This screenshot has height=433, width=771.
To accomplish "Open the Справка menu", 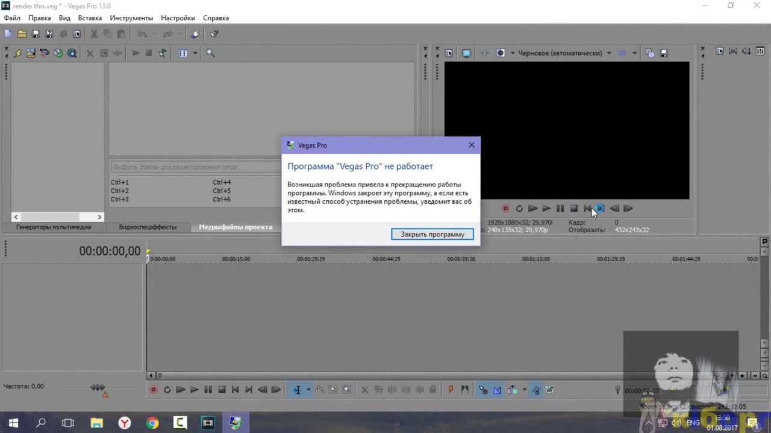I will point(216,18).
